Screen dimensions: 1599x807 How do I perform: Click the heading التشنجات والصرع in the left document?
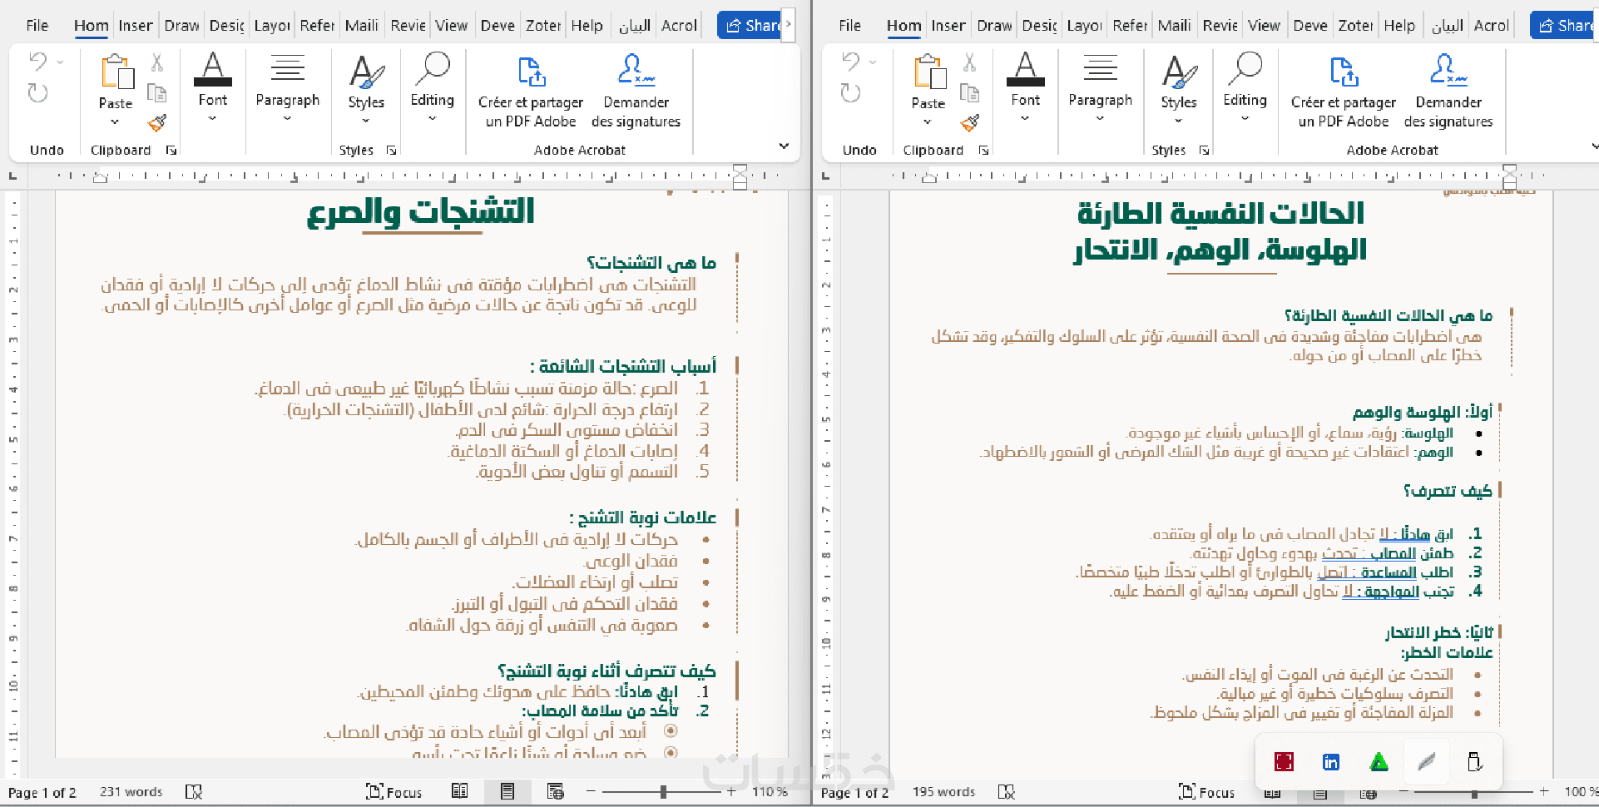click(421, 212)
